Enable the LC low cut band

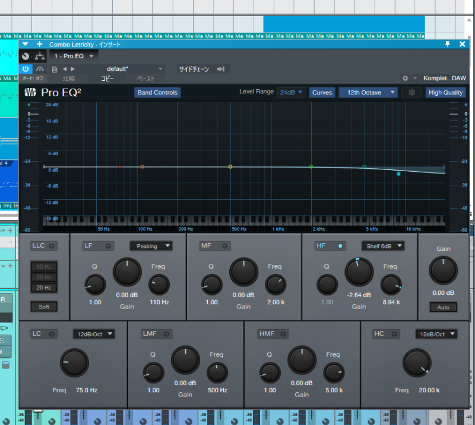[52, 333]
